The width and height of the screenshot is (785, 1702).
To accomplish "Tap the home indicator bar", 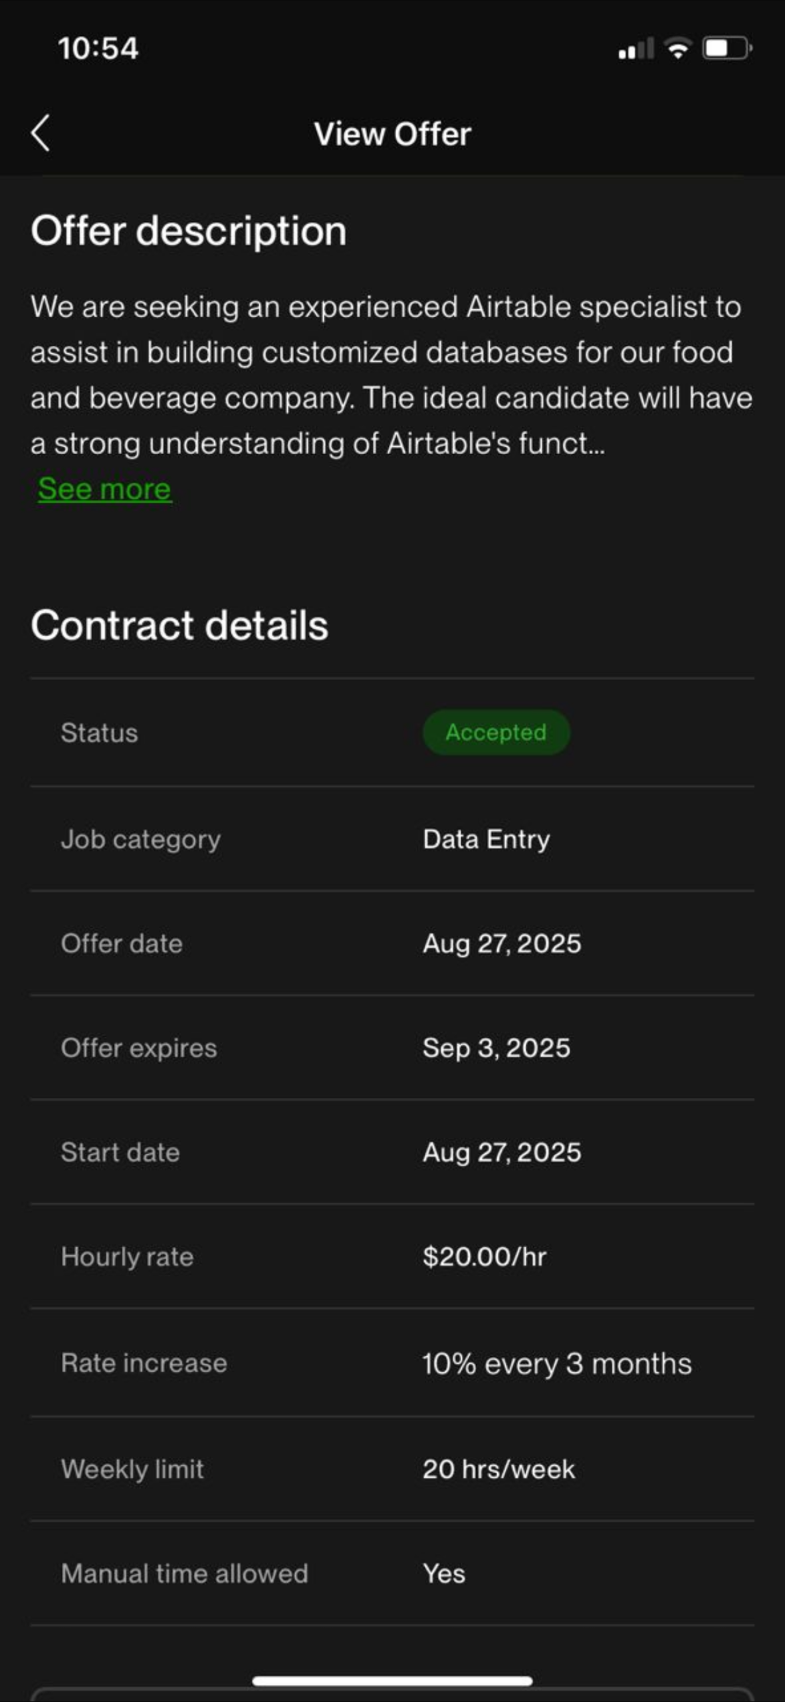I will coord(392,1681).
